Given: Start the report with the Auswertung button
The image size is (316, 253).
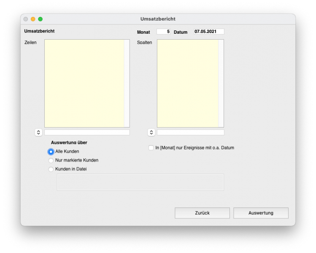Looking at the screenshot, I should coord(261,213).
